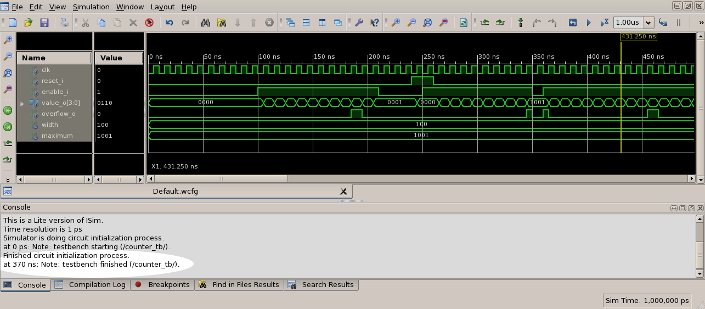Select the yellow 431.250 ns cursor marker
Viewport: 705px width, 309px height.
(638, 36)
